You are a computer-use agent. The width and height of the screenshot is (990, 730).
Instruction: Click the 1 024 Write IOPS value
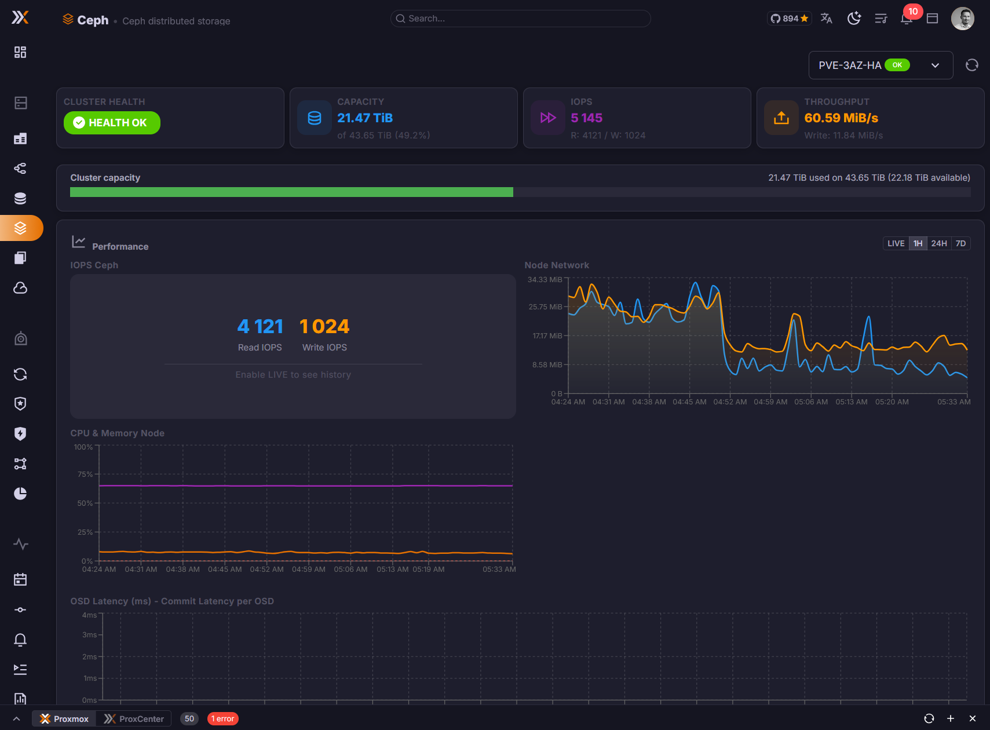pos(324,326)
